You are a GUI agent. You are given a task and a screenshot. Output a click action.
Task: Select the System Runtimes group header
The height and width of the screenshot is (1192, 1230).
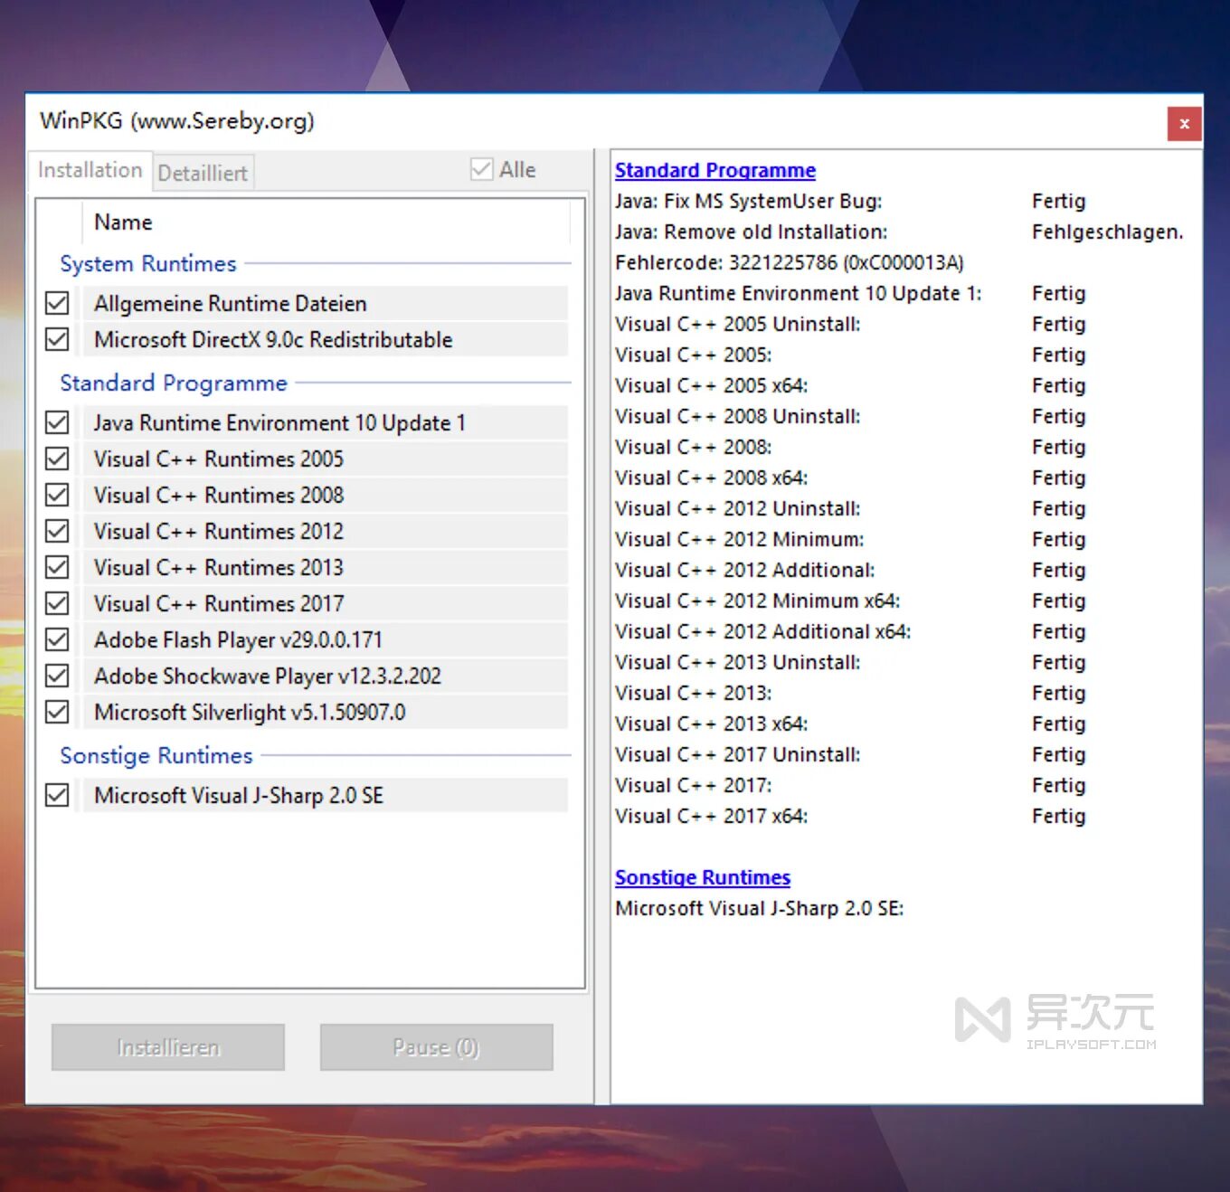tap(148, 264)
